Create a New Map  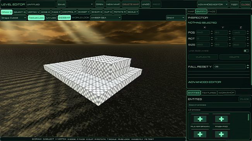tap(113, 5)
